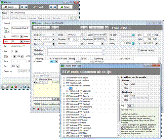Image resolution: width=164 pixels, height=139 pixels.
Task: Expand LVI Leveringen met installatie node
Action: tap(64, 80)
